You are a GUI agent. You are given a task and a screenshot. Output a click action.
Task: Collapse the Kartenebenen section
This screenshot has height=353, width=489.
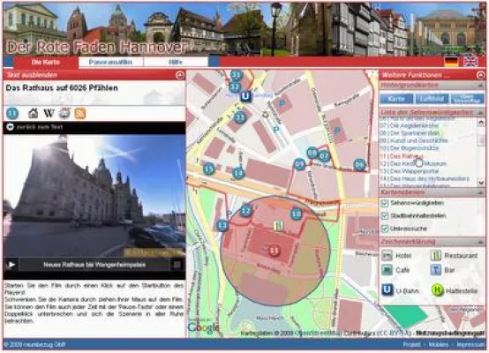(x=480, y=192)
